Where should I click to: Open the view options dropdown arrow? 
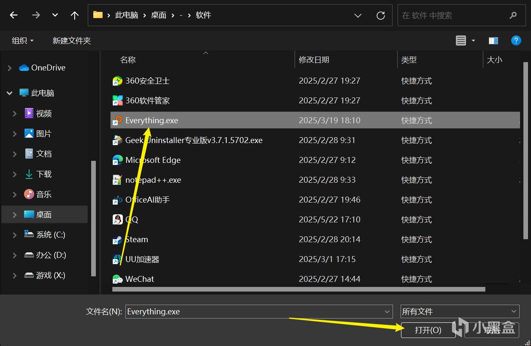(x=473, y=41)
